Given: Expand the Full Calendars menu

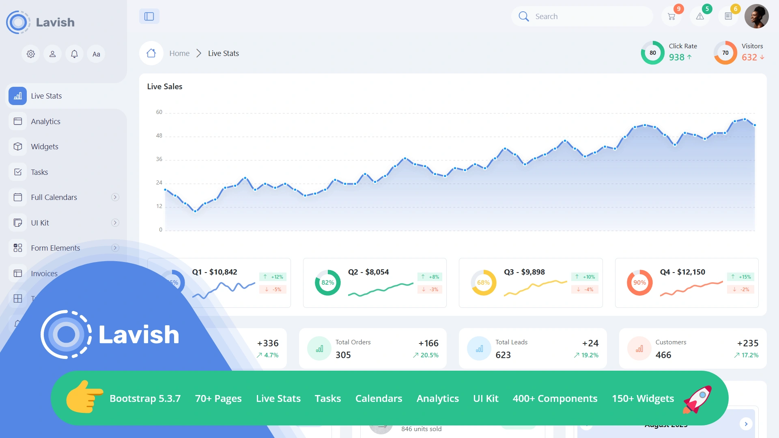Looking at the screenshot, I should point(115,197).
